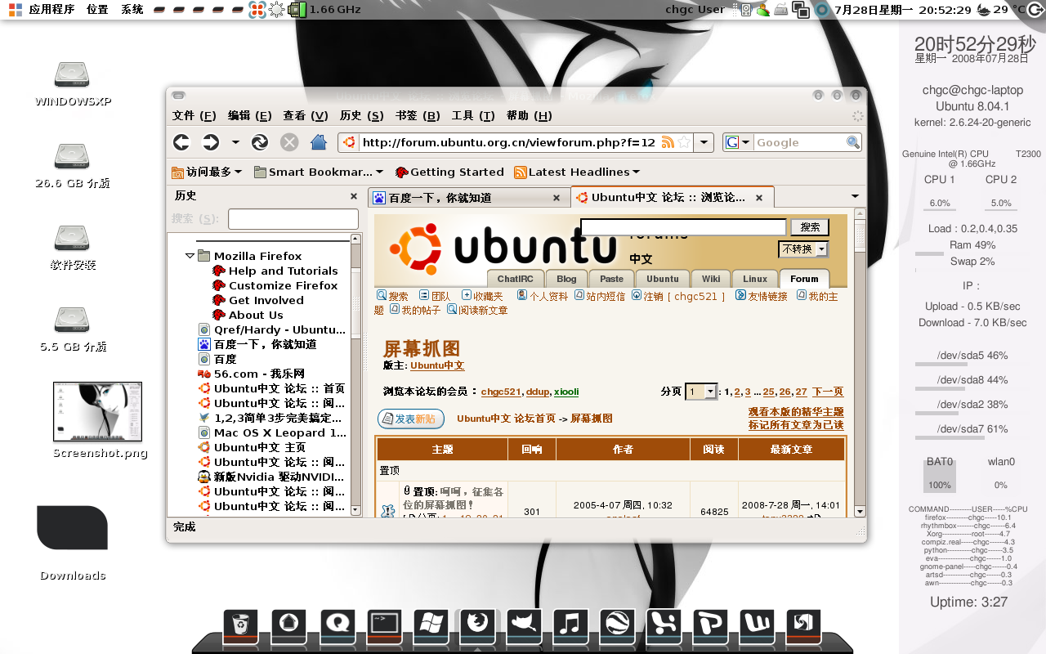This screenshot has width=1046, height=654.
Task: Click the RSS feed icon in address bar
Action: [x=668, y=142]
